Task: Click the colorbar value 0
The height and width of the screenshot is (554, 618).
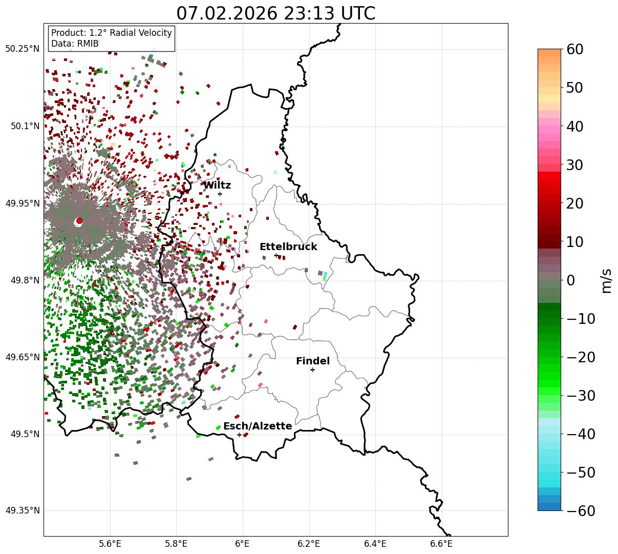Action: pos(570,280)
